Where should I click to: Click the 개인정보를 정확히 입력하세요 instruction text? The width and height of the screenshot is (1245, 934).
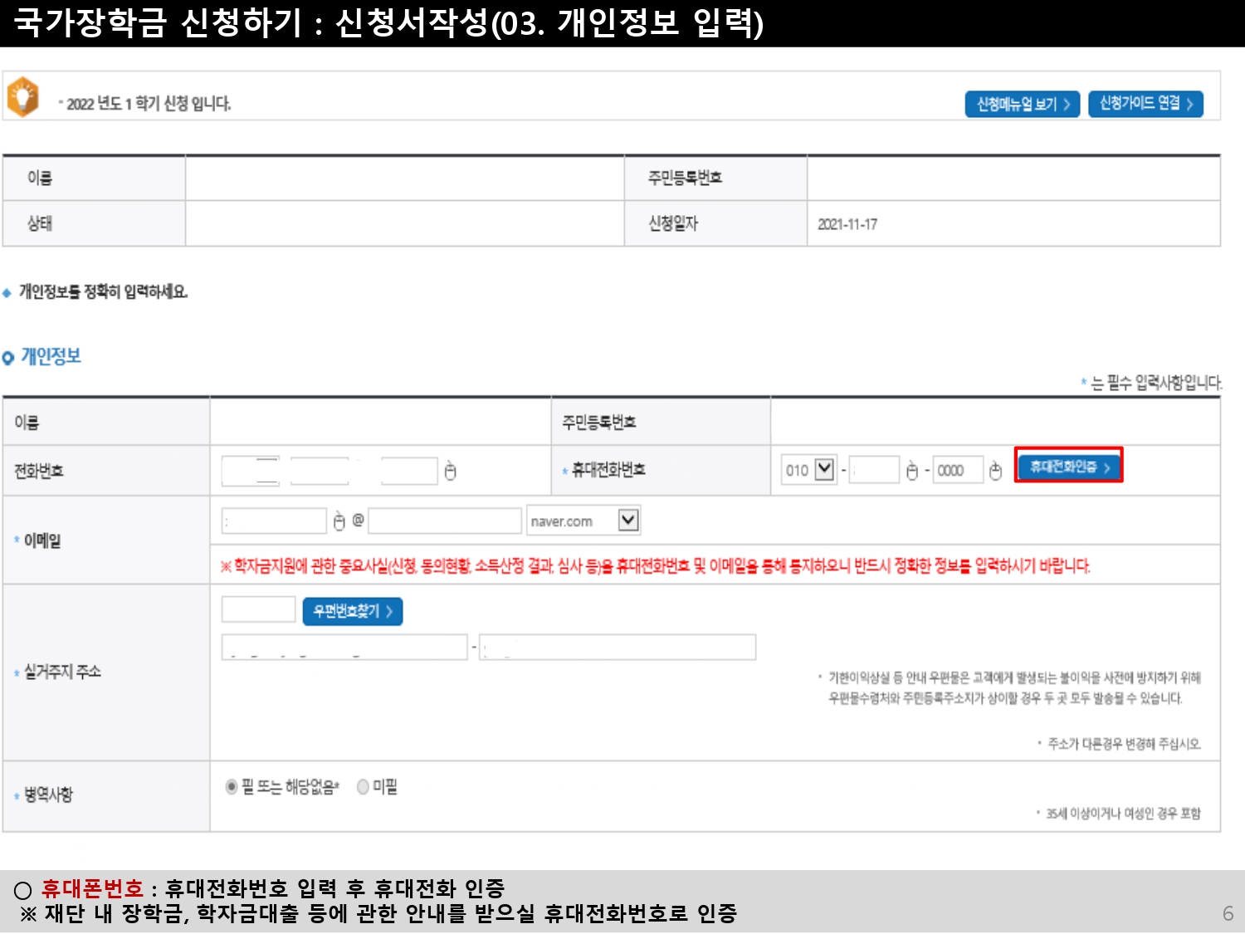(x=104, y=291)
